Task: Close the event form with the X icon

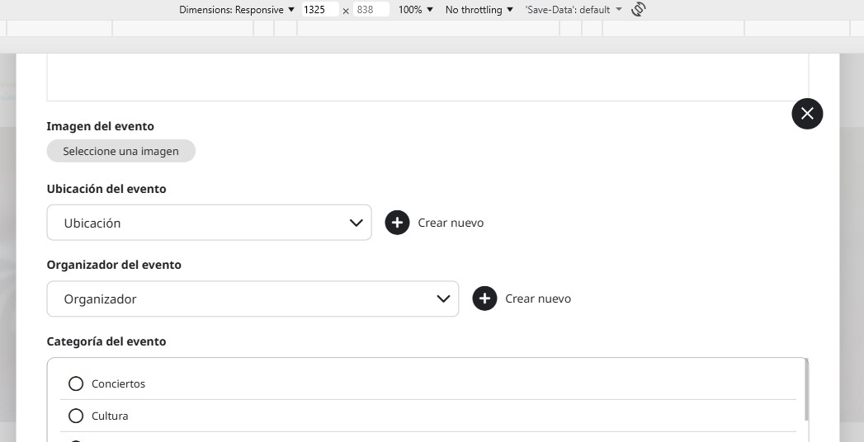Action: coord(807,114)
